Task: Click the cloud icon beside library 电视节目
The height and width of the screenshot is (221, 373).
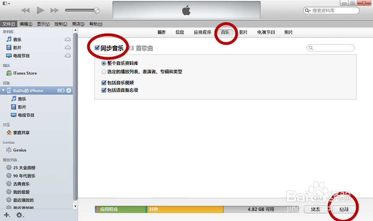Action: 68,55
